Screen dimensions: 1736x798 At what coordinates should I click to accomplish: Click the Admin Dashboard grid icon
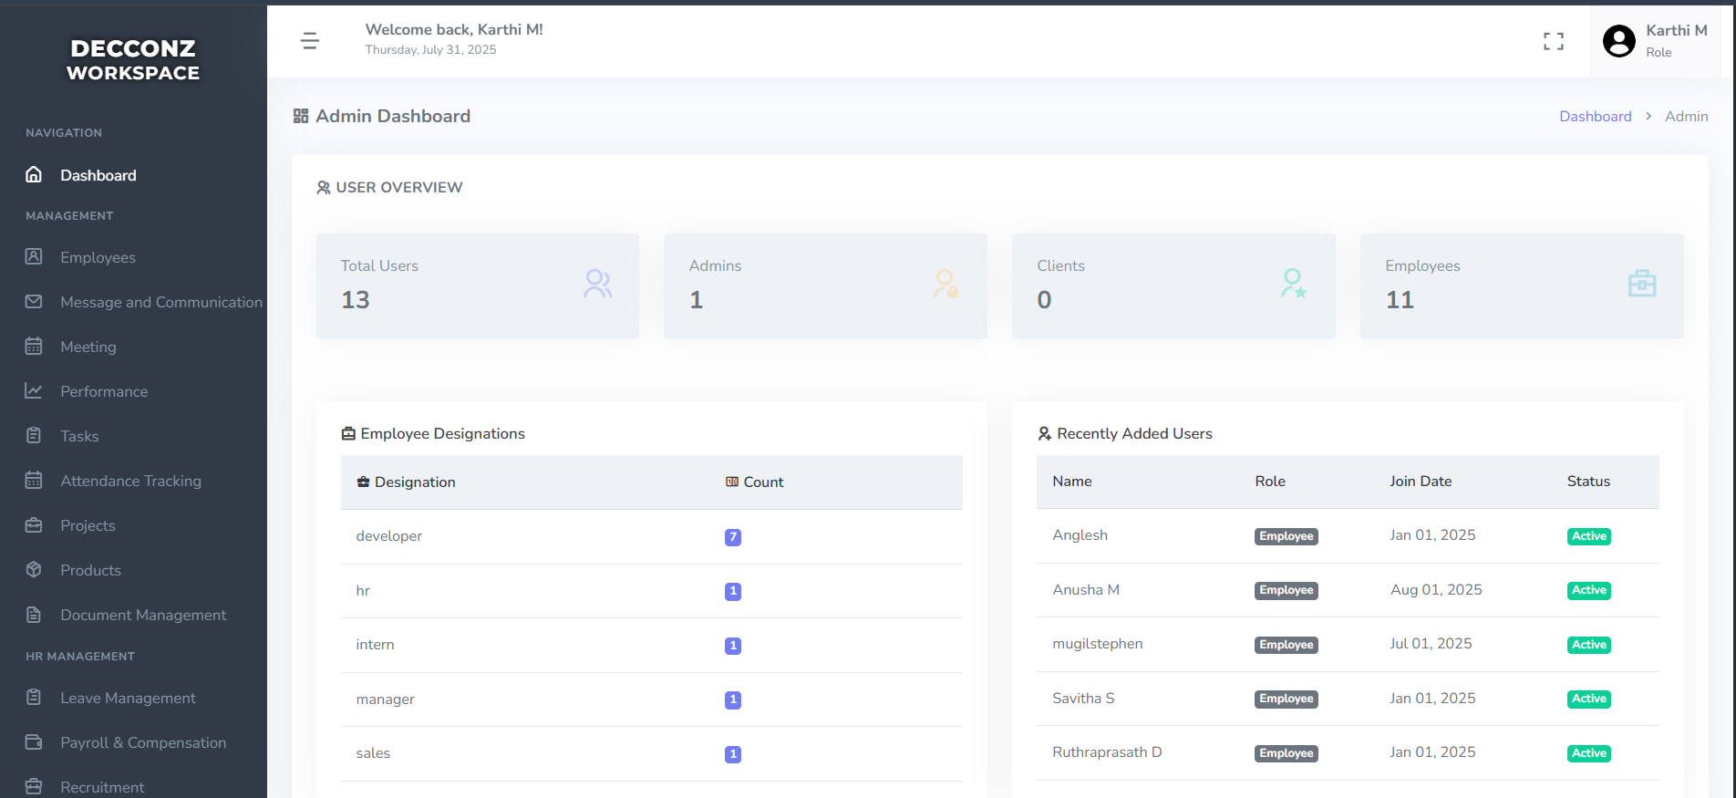click(x=301, y=116)
